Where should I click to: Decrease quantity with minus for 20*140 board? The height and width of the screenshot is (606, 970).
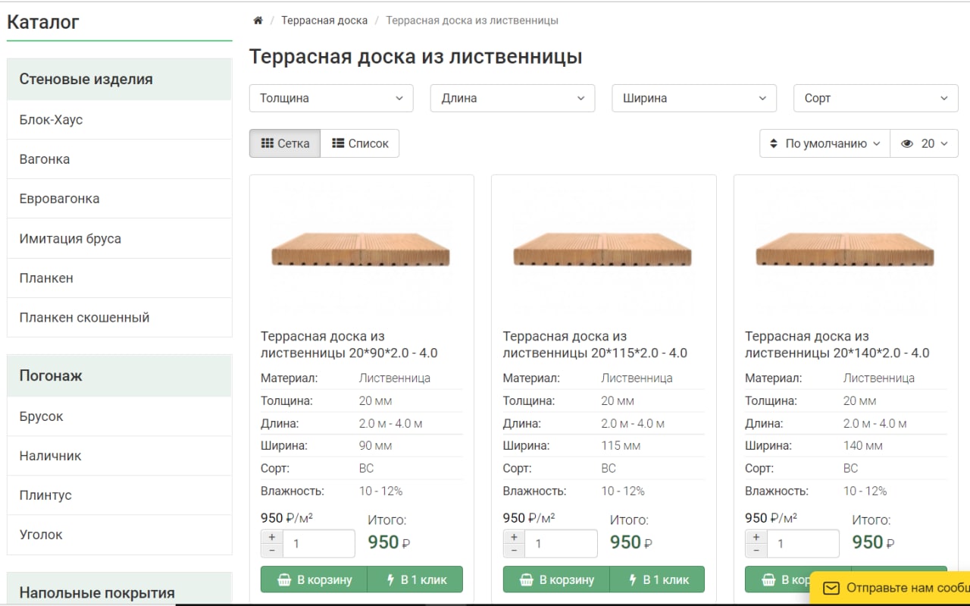click(x=756, y=550)
